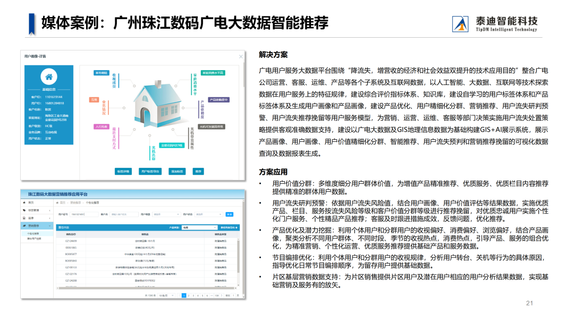Click the table scroll-down arrow
574x323 pixels.
tap(238, 285)
